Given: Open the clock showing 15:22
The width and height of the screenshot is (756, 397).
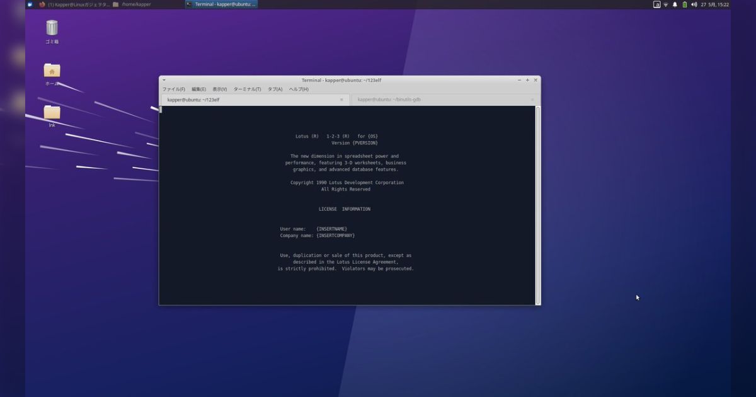Looking at the screenshot, I should tap(714, 4).
